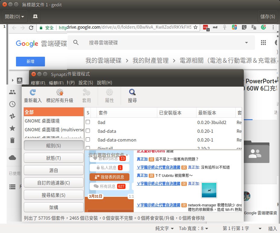The image size is (280, 233).
Task: Click the cloud backups icon in Drive
Action: pos(12,158)
